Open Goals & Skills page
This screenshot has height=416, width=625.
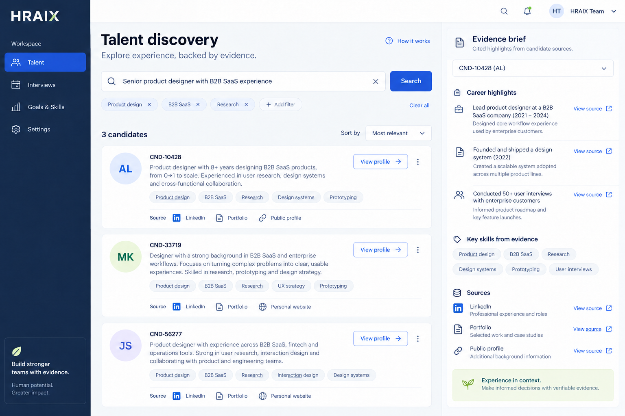45,107
